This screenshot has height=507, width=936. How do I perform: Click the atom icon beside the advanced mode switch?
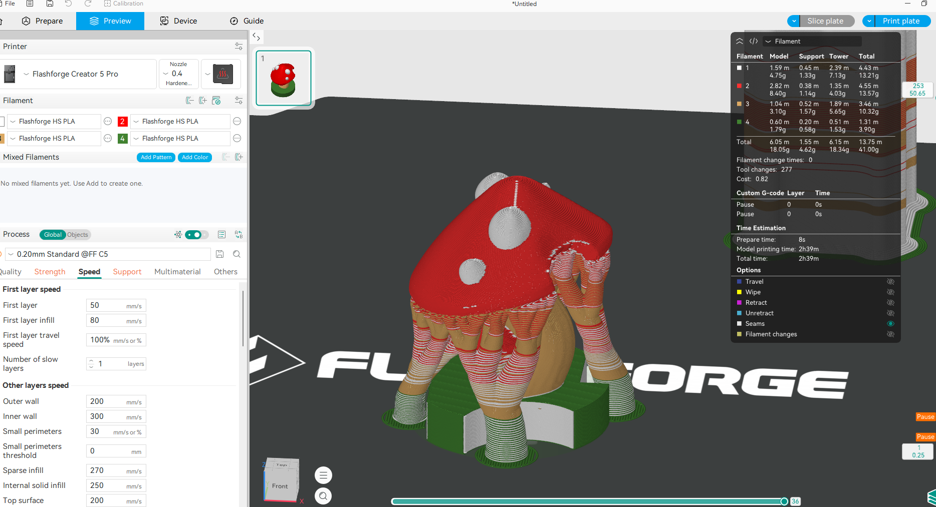[178, 235]
